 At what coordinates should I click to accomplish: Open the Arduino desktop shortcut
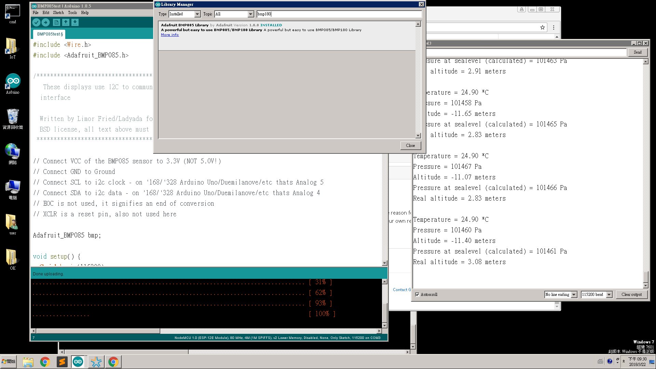click(x=13, y=84)
